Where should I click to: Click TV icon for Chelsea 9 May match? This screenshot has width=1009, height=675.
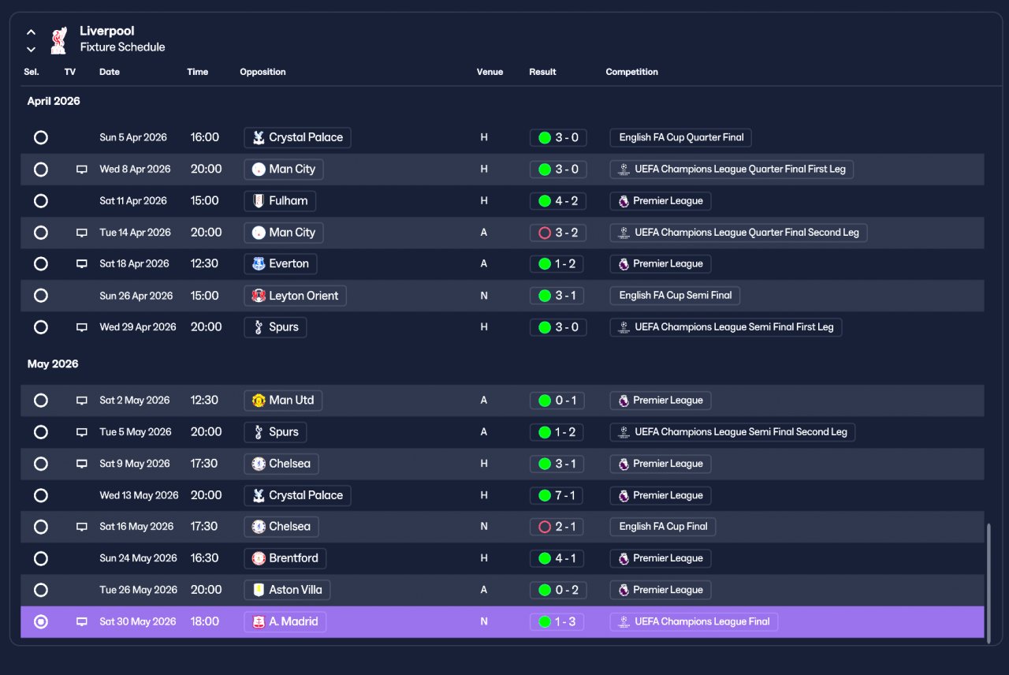[82, 464]
